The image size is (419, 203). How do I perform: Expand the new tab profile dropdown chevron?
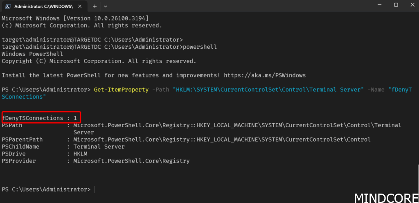[x=106, y=6]
